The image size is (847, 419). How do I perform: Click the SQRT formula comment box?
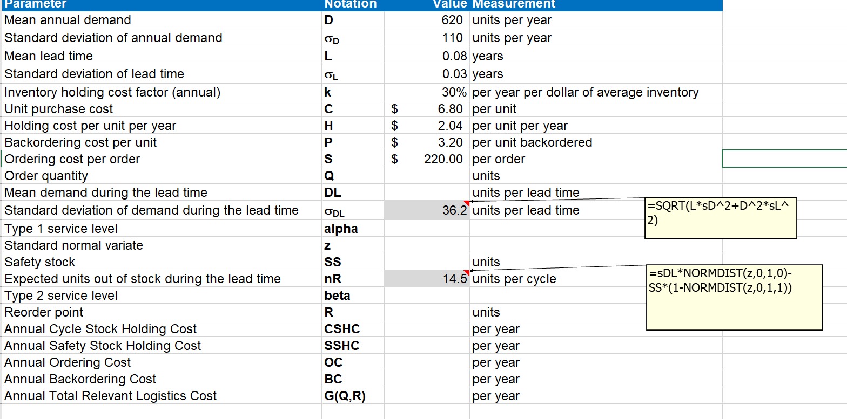[x=721, y=218]
